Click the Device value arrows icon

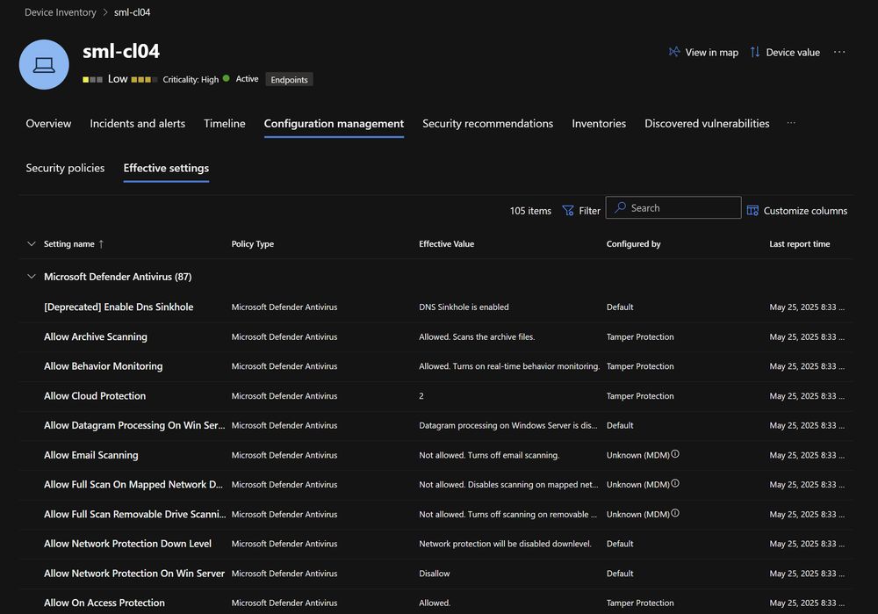pyautogui.click(x=755, y=52)
